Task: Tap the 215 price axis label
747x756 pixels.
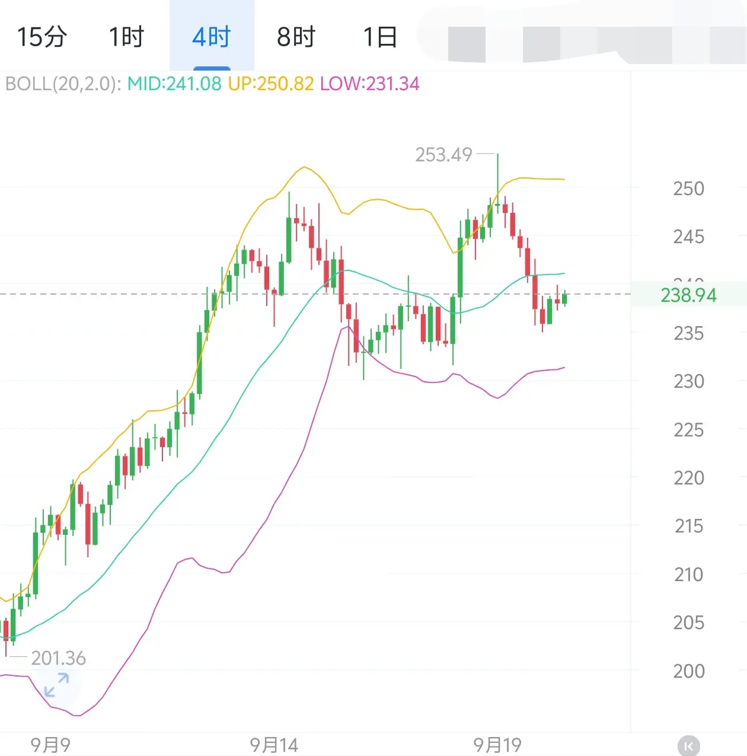Action: [x=688, y=526]
